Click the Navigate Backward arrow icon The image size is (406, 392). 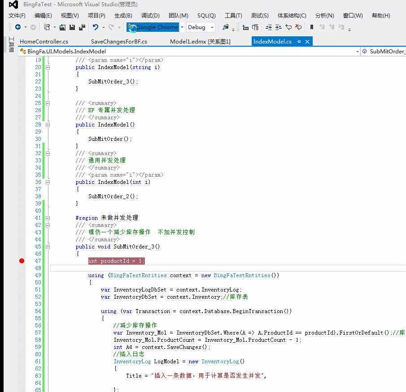[x=18, y=27]
